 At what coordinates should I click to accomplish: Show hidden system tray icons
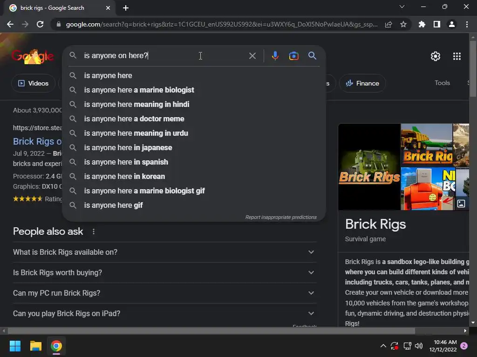click(x=383, y=346)
